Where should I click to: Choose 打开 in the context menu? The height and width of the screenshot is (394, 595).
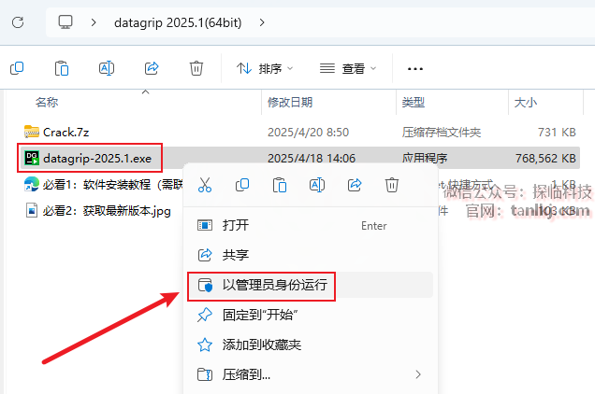click(310, 225)
